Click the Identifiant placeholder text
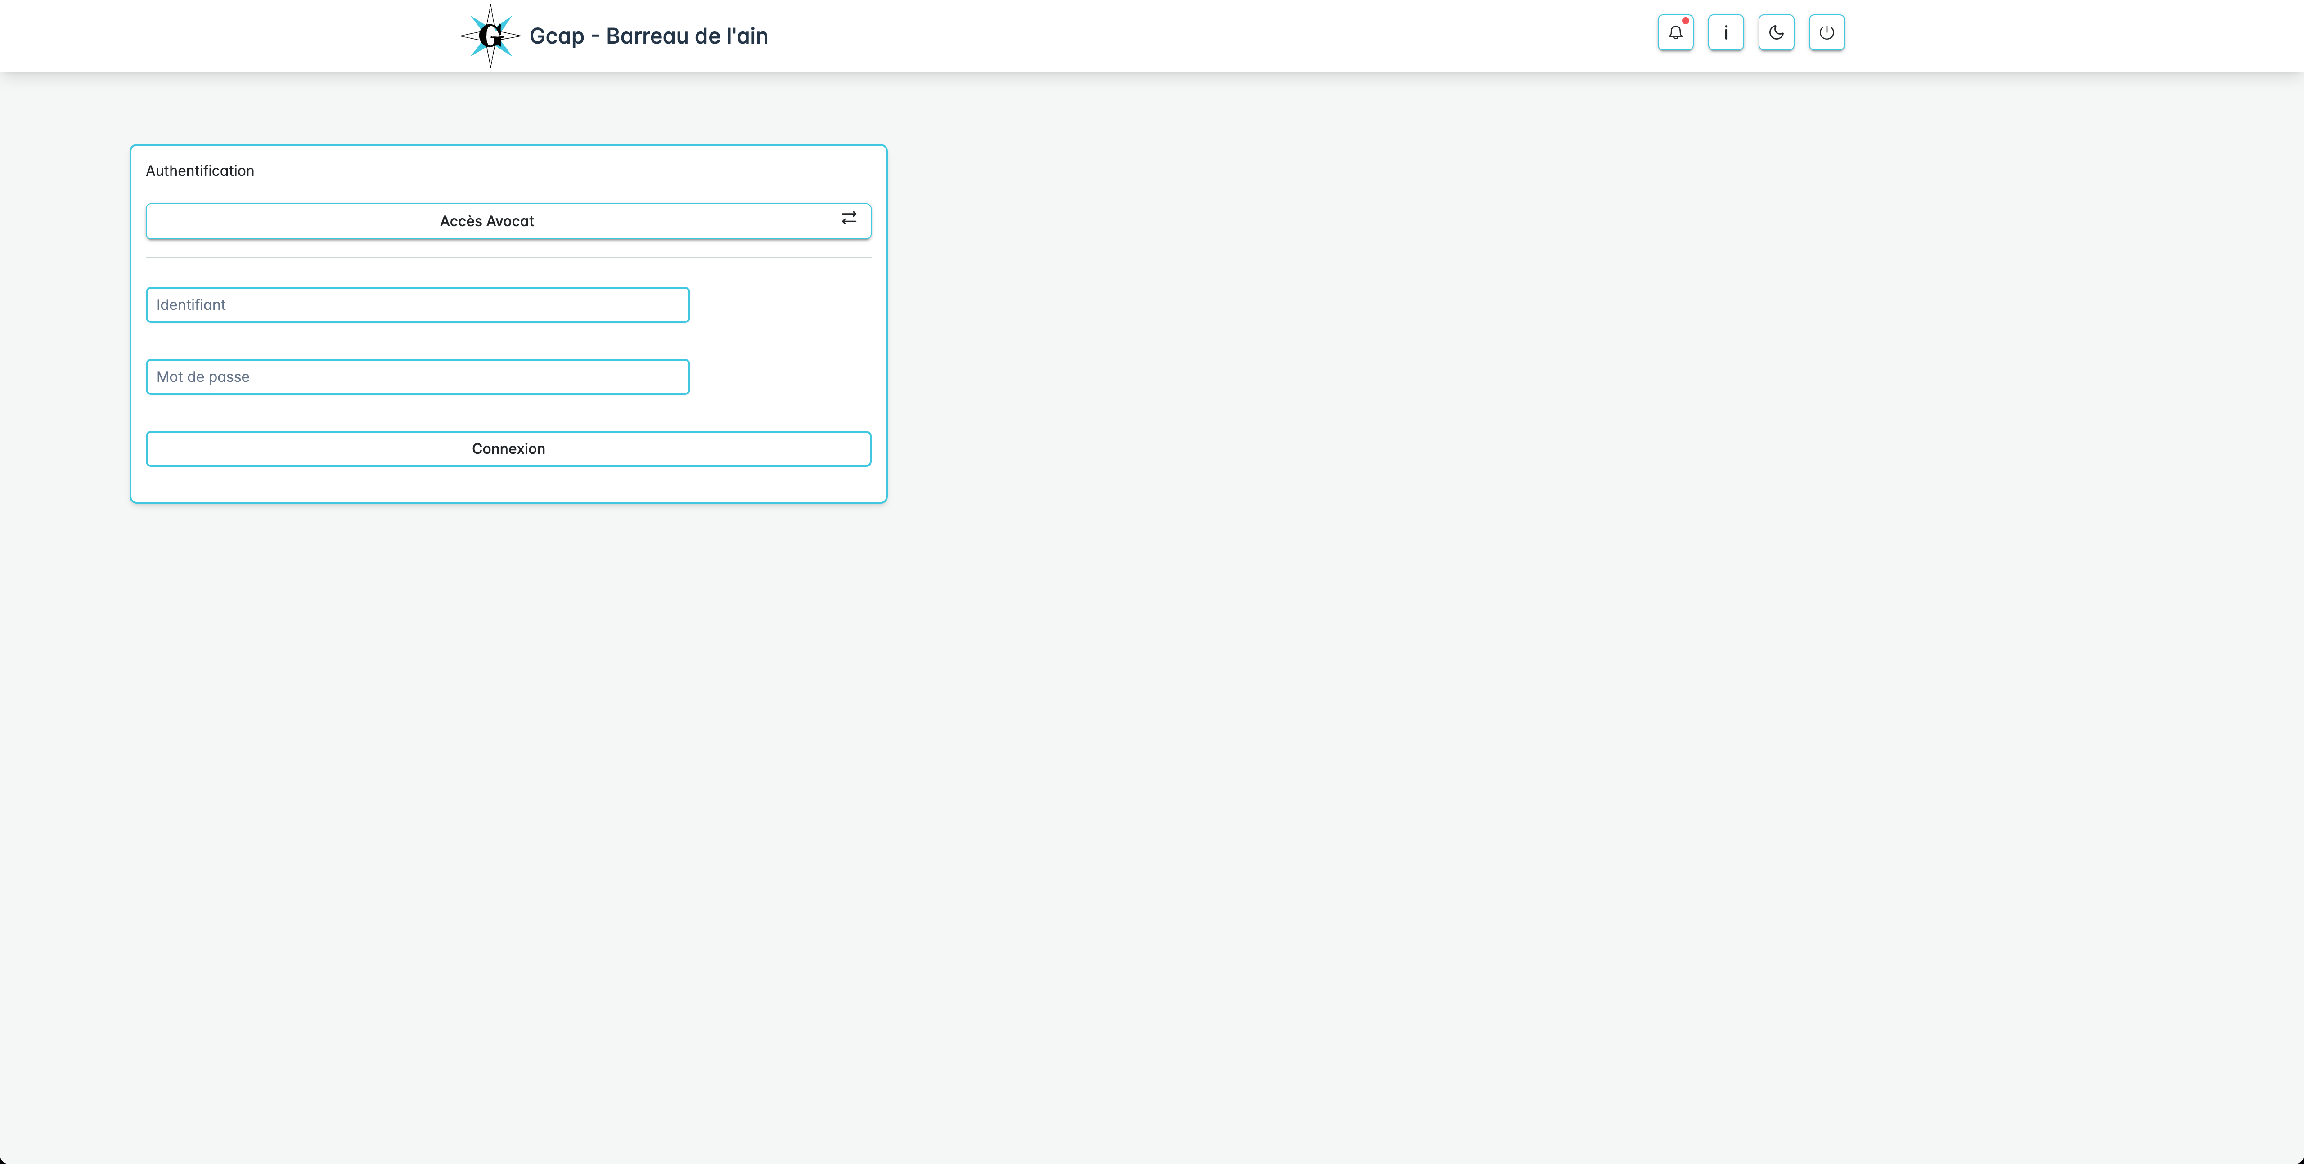Viewport: 2304px width, 1164px height. click(190, 305)
